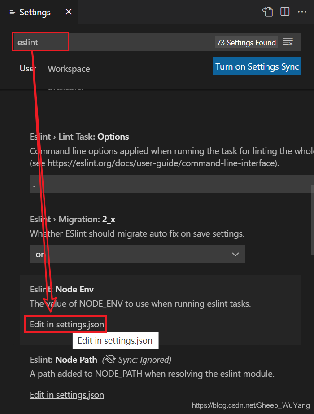Edit Node Env in settings.json link
This screenshot has width=314, height=414.
67,324
